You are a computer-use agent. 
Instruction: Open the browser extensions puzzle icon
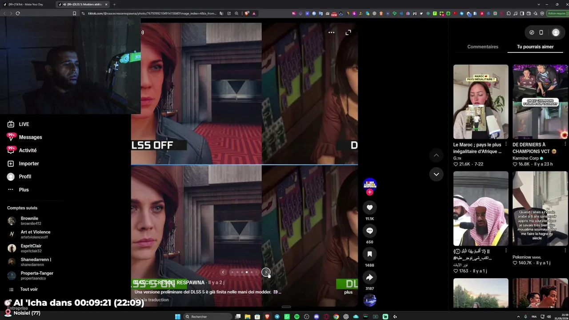509,13
